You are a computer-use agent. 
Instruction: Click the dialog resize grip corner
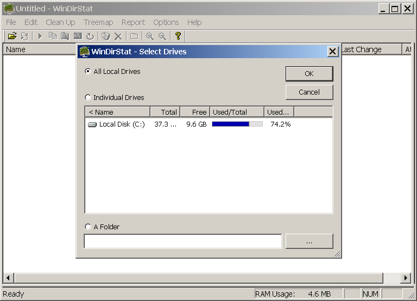click(x=337, y=254)
